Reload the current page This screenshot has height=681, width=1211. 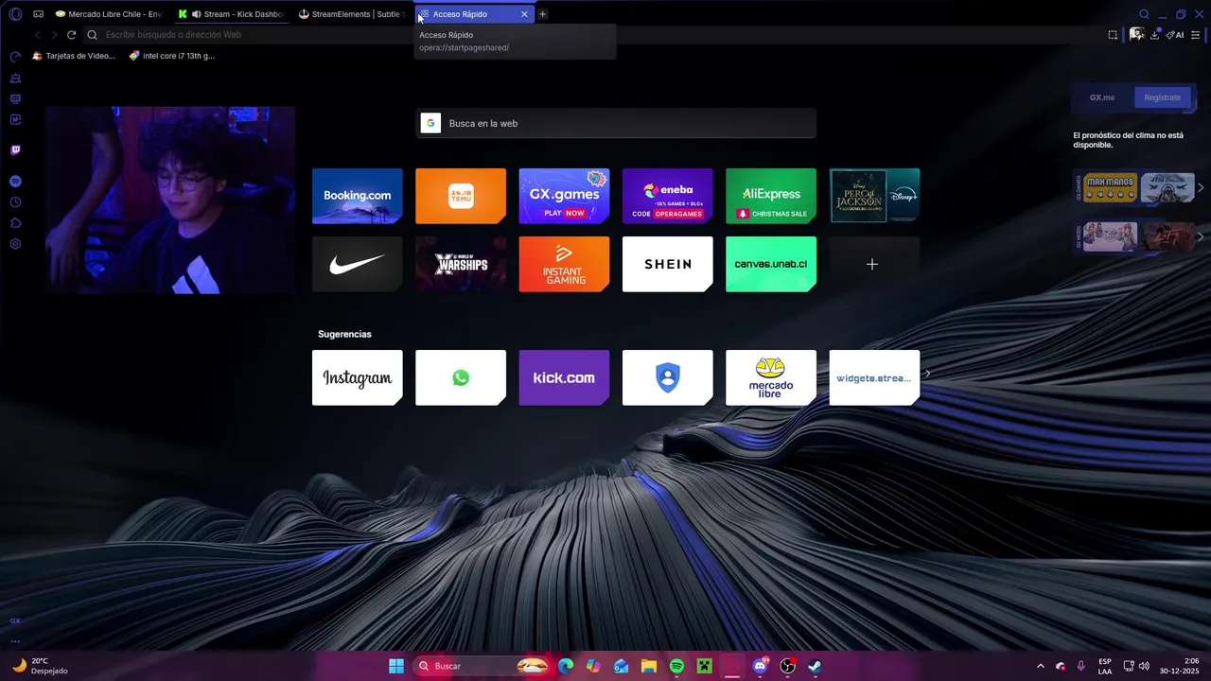[71, 35]
